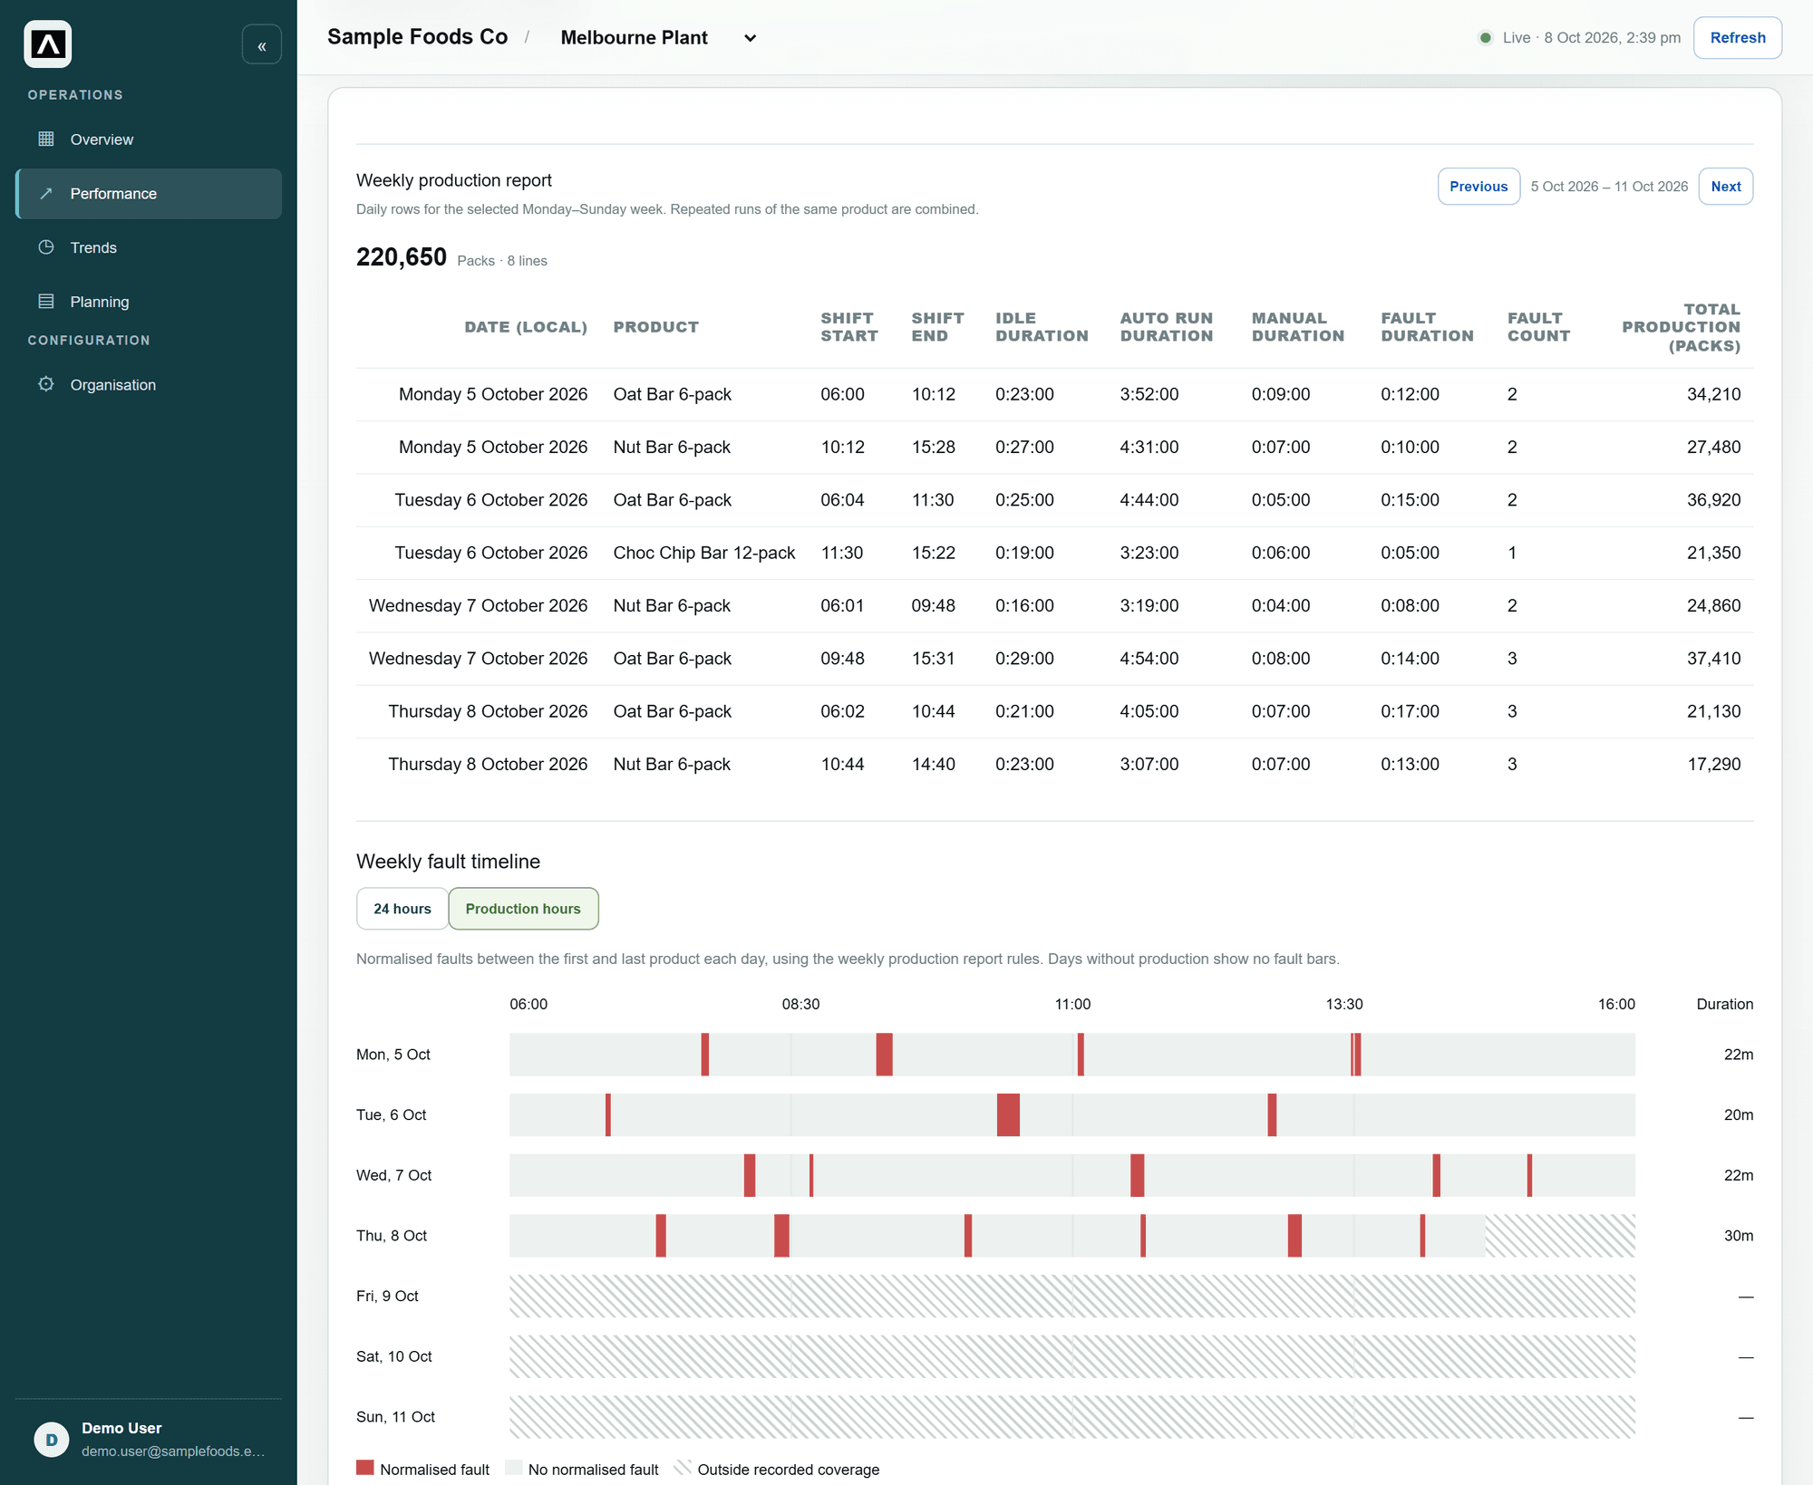
Task: Click the 37,410 packs value
Action: (1713, 659)
